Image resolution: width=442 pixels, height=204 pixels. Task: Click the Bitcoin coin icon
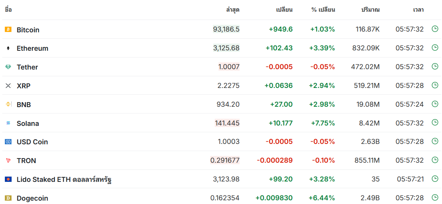coord(8,29)
